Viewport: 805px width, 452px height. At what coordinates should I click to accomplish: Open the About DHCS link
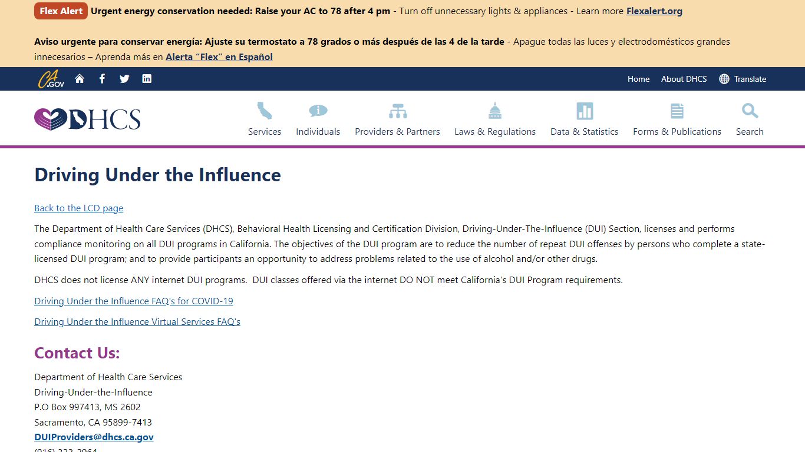pyautogui.click(x=684, y=79)
